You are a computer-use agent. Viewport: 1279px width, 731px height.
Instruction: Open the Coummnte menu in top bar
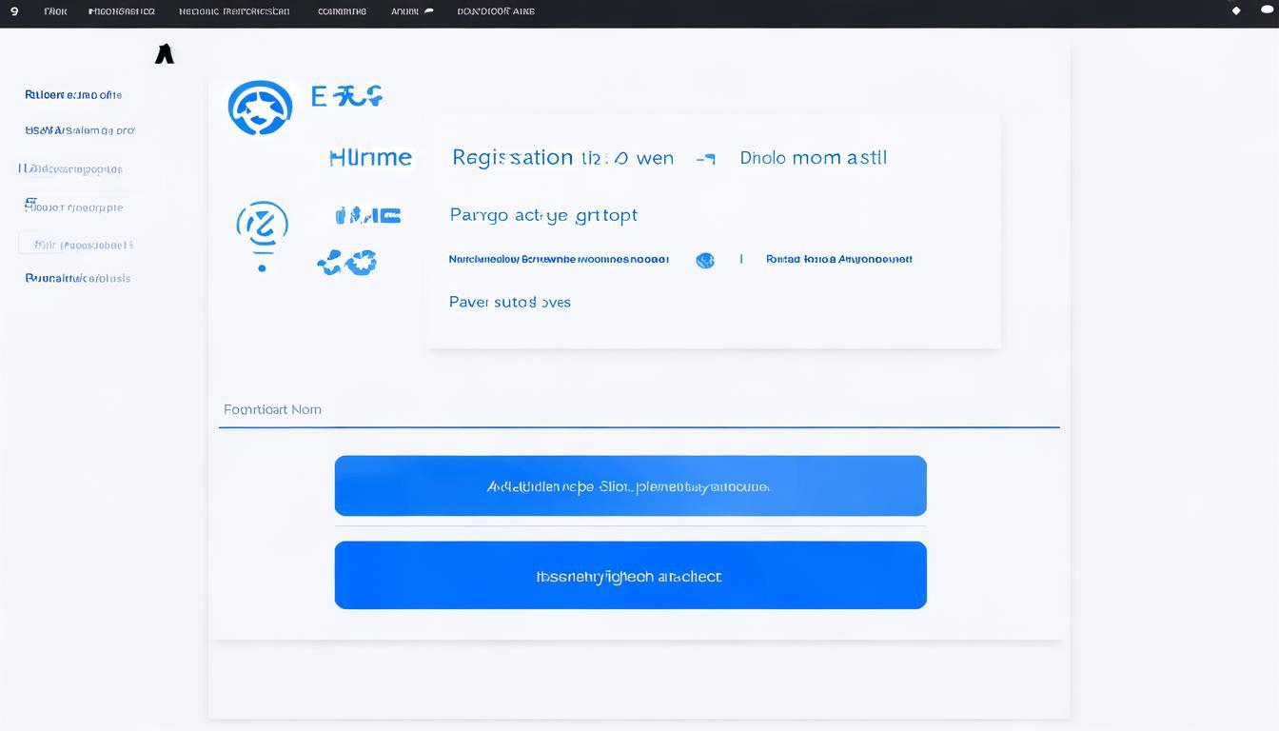click(x=342, y=11)
